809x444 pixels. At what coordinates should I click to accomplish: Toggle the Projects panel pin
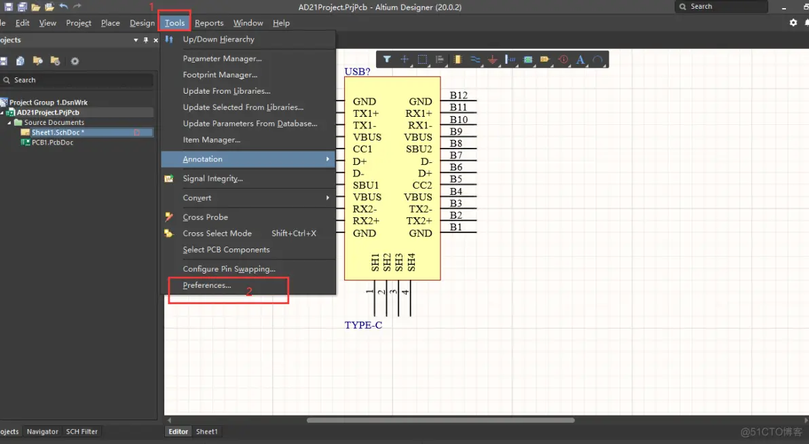click(146, 40)
